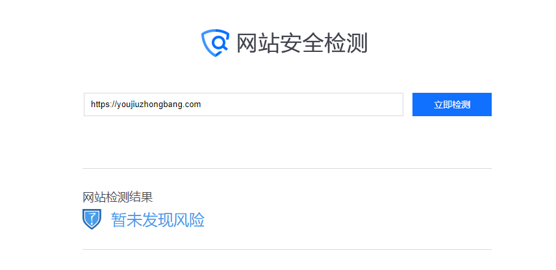Click the 检测 characters in the page title

[x=346, y=43]
